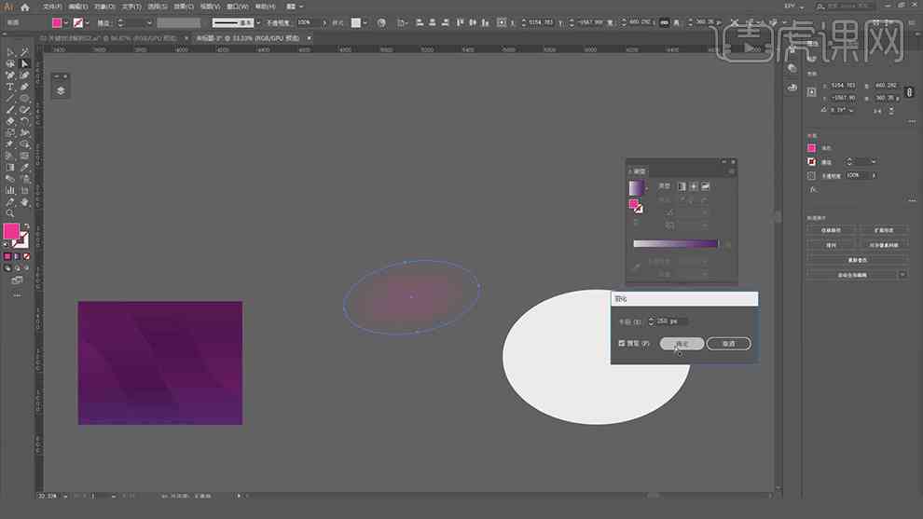The width and height of the screenshot is (923, 519).
Task: Select the Column Graph tool
Action: [x=10, y=191]
